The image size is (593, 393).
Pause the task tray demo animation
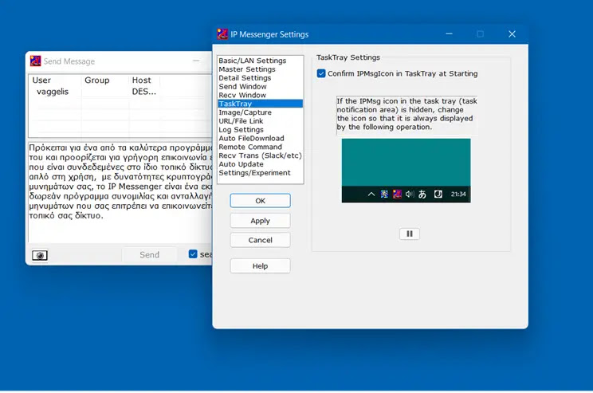pyautogui.click(x=409, y=234)
